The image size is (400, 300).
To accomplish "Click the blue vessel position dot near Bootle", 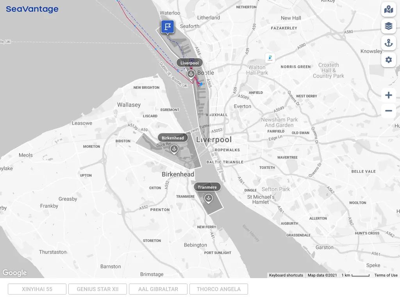I will pos(201,84).
